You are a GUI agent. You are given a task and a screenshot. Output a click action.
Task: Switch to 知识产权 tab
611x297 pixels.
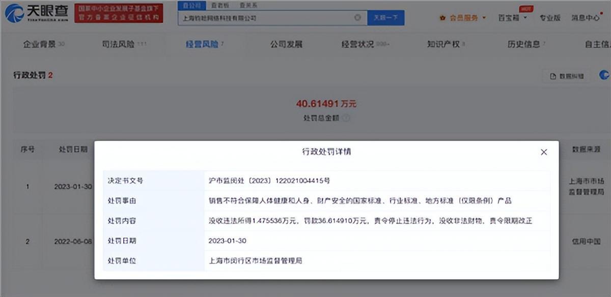pos(446,44)
